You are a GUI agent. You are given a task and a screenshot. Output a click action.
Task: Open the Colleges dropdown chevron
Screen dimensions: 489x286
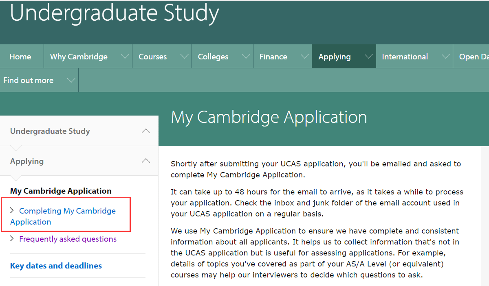pyautogui.click(x=246, y=57)
